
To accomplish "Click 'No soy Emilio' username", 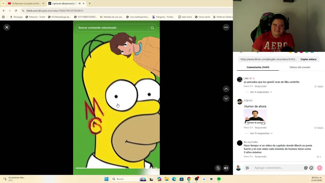I will pos(251,142).
